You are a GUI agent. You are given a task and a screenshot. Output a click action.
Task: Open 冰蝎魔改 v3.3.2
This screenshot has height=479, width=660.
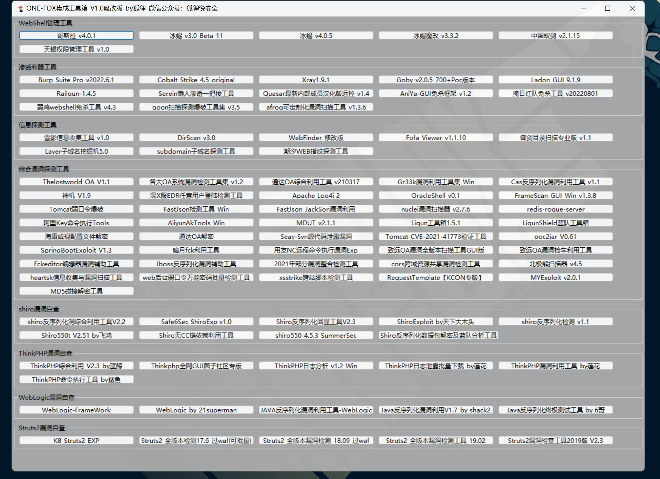436,36
